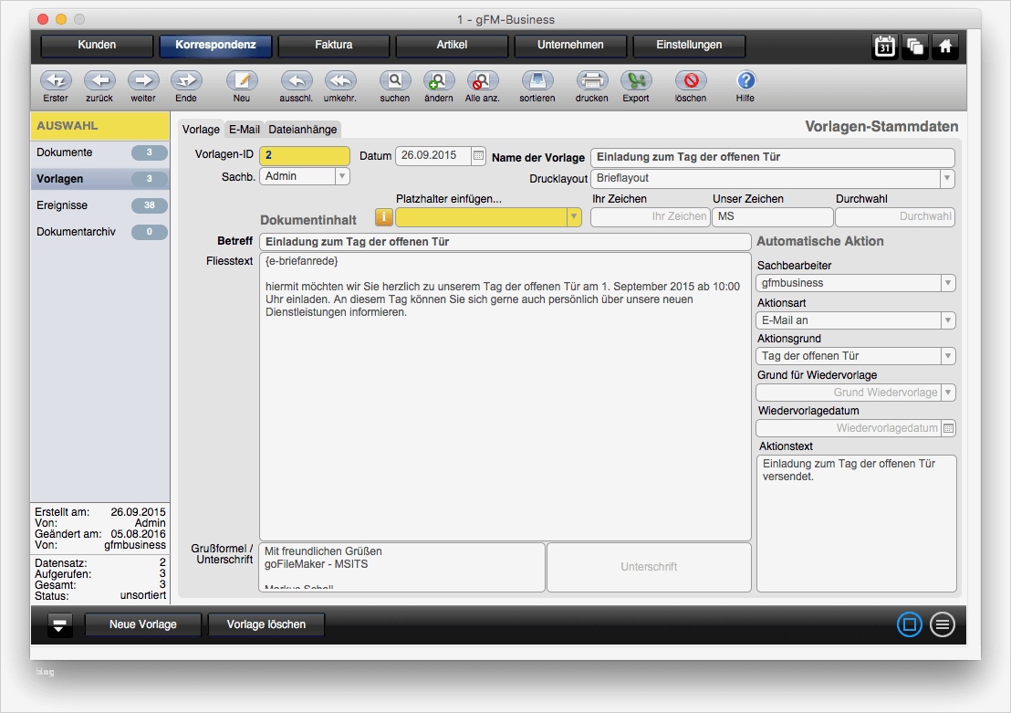Open the Hilfe help icon
Screen dimensions: 1011x713
[x=745, y=80]
